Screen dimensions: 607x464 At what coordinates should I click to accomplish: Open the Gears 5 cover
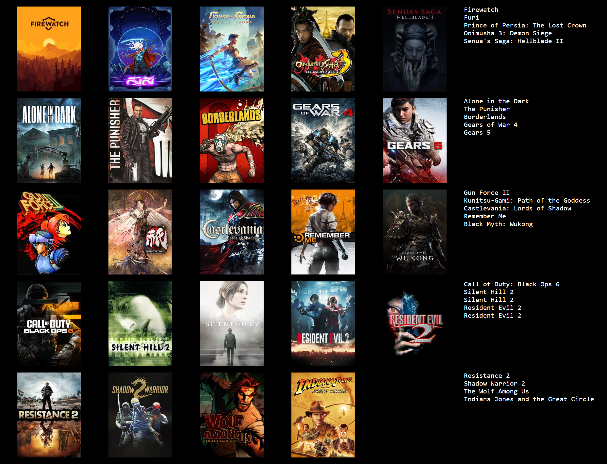(x=415, y=141)
